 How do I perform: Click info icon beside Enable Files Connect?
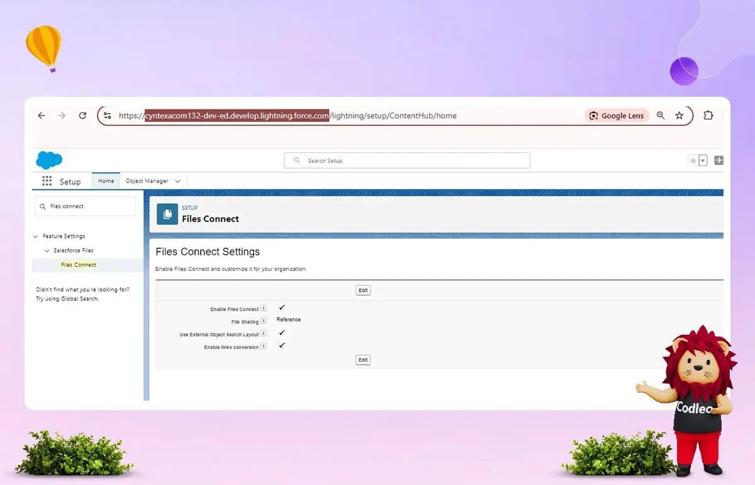[264, 308]
